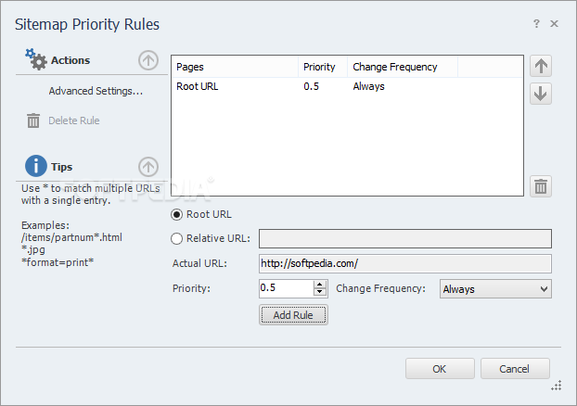Move selected rule down with arrow button
The width and height of the screenshot is (577, 406).
[x=541, y=94]
